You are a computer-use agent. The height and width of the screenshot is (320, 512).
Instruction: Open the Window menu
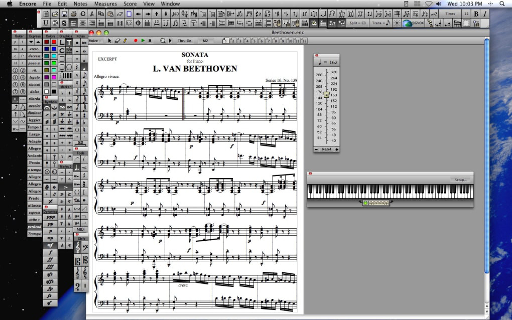[170, 4]
